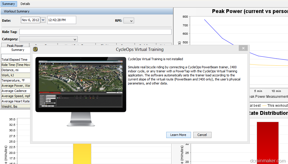Click the Nov 6, 2012 date field
Screen dimensions: 288x164
[30, 20]
